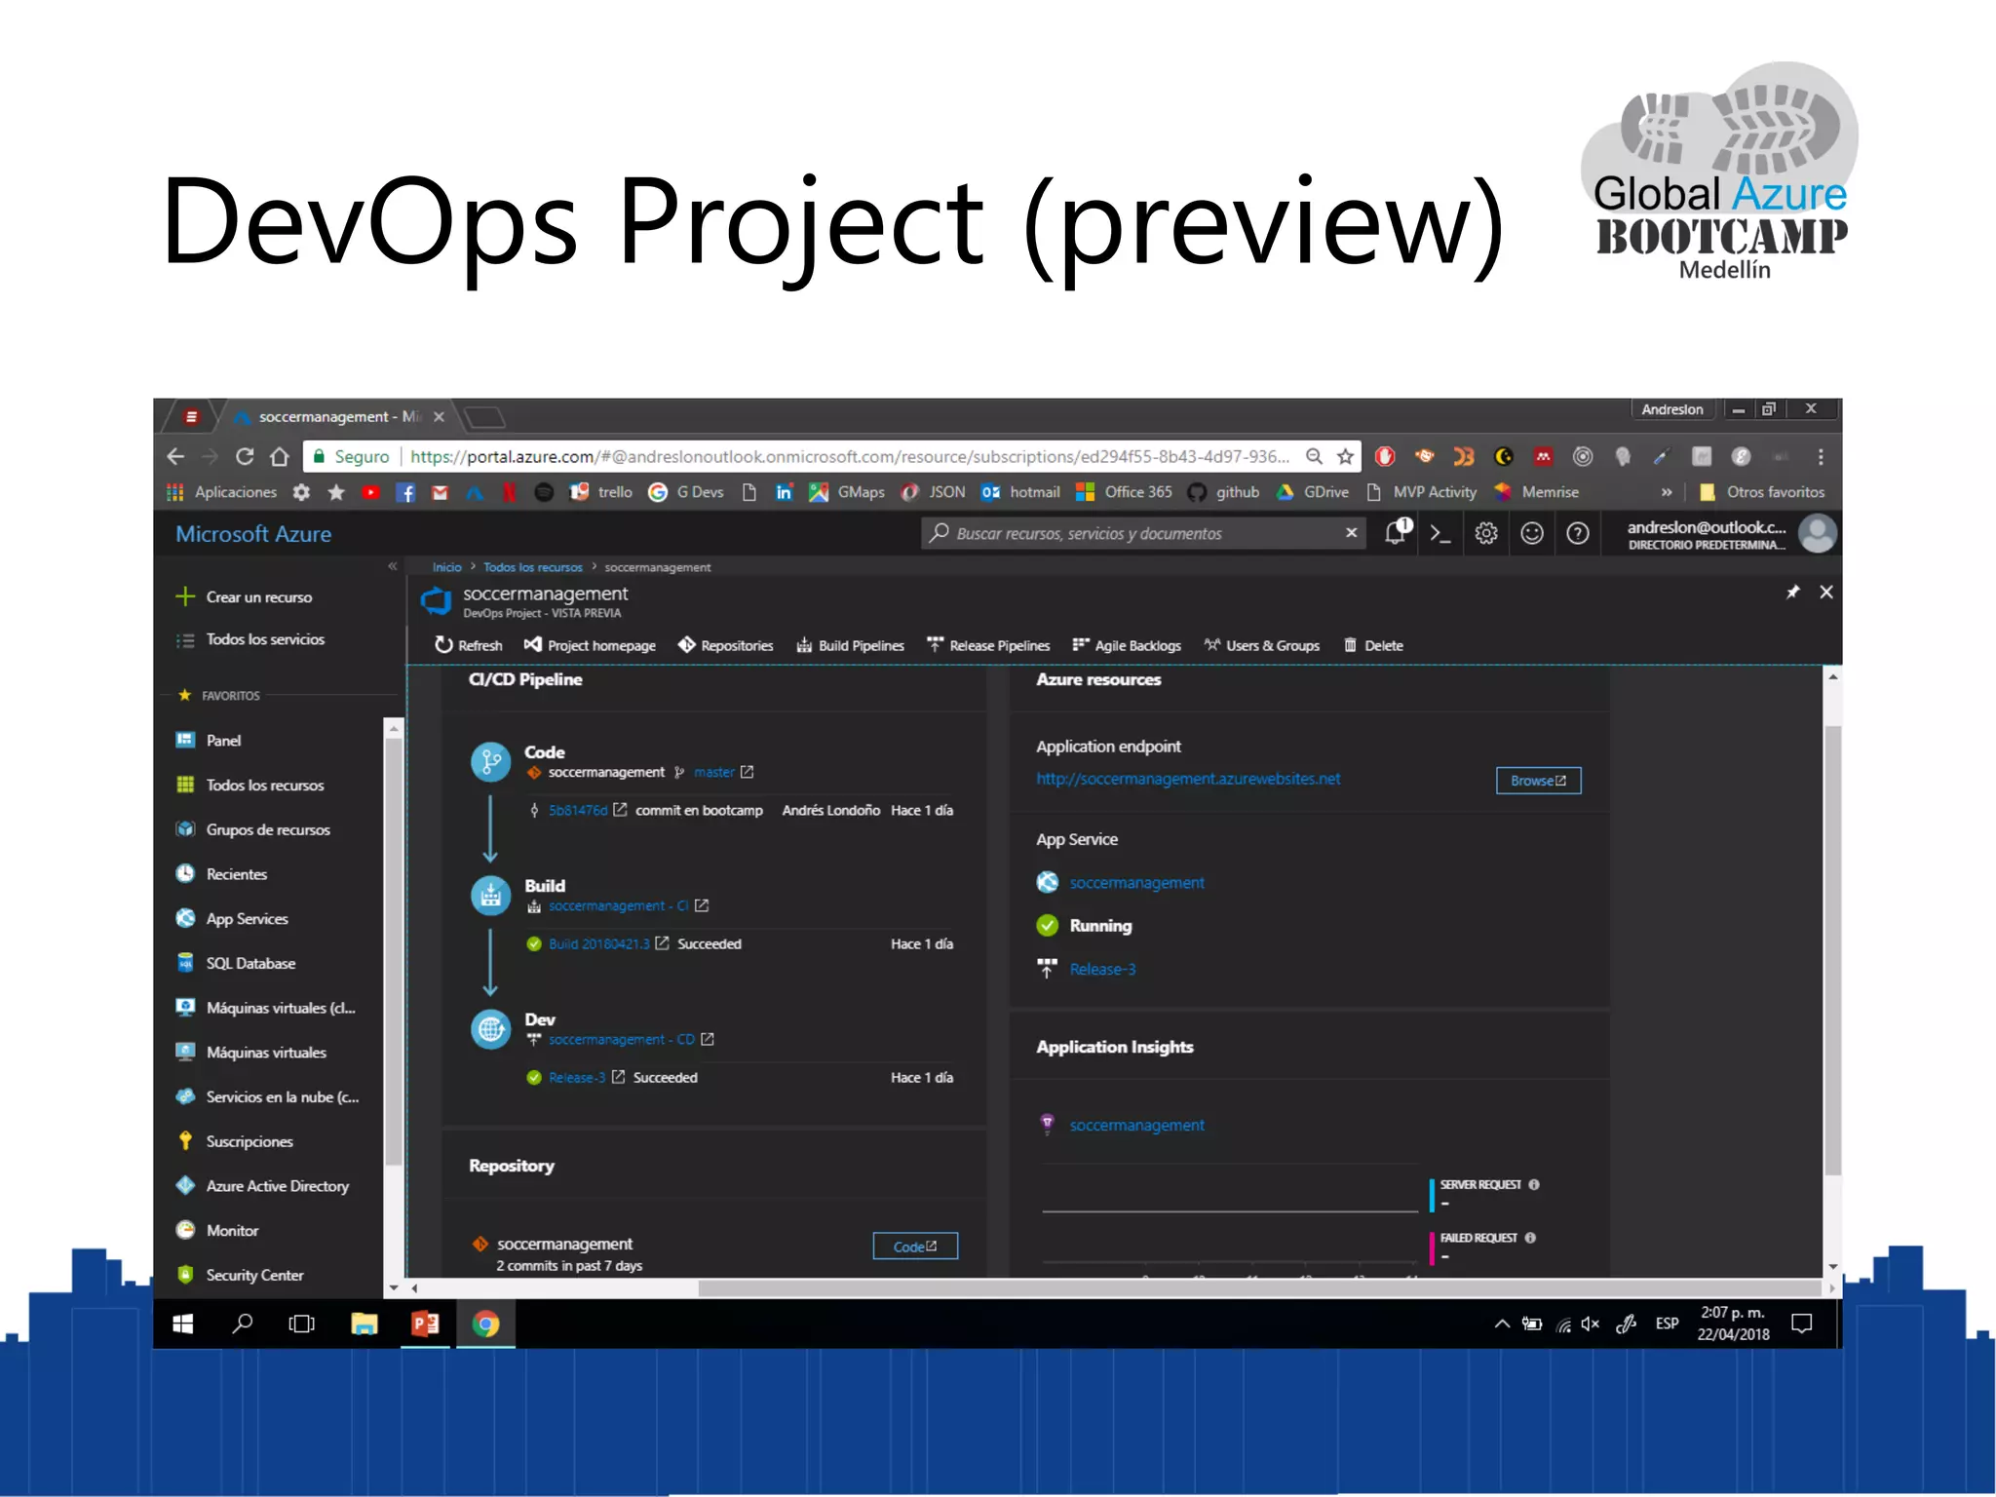Open the Azure Cloud Shell icon

pyautogui.click(x=1440, y=533)
